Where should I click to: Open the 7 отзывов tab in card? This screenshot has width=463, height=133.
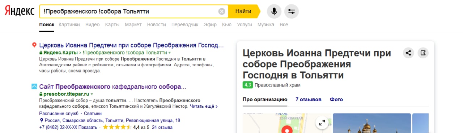tap(309, 99)
